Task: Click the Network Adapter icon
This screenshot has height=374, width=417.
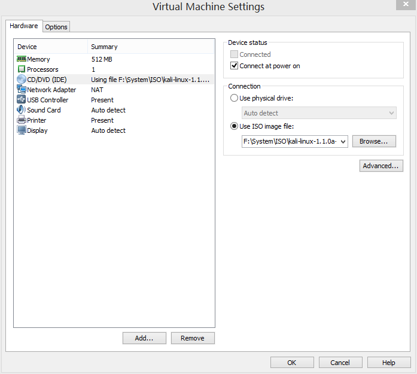Action: click(x=22, y=89)
